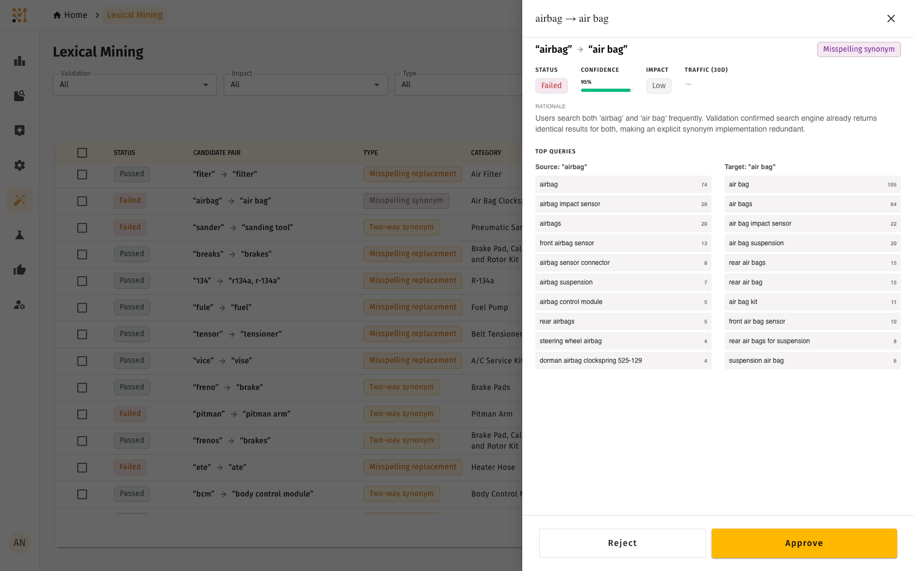Click the Lexical Mining breadcrumb
Screen dimensions: 914x571
point(135,15)
